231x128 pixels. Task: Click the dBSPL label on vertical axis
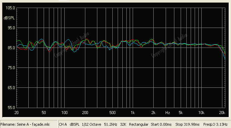coord(9,18)
